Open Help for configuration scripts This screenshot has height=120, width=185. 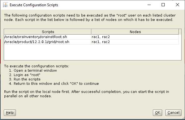click(x=10, y=113)
